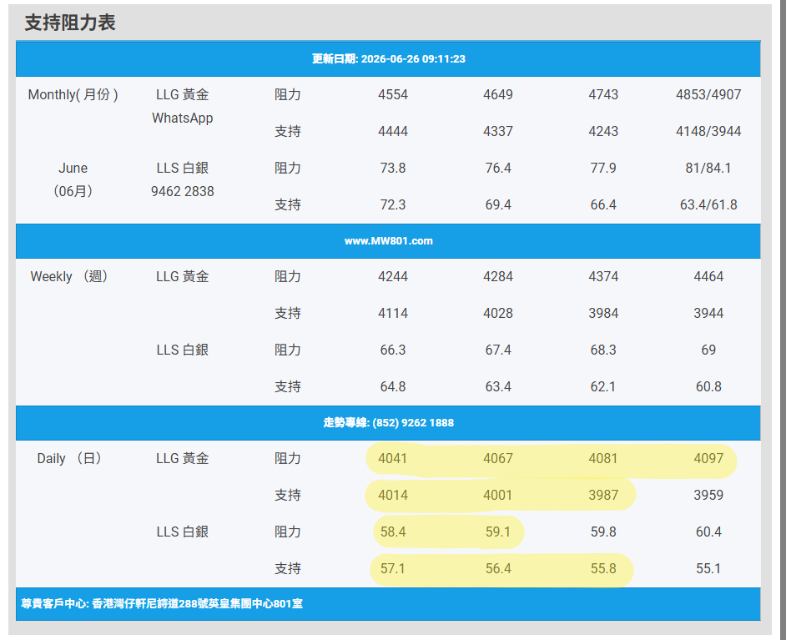Screen dimensions: 786x640
Task: Select daily silver support value 55.8
Action: (x=603, y=569)
